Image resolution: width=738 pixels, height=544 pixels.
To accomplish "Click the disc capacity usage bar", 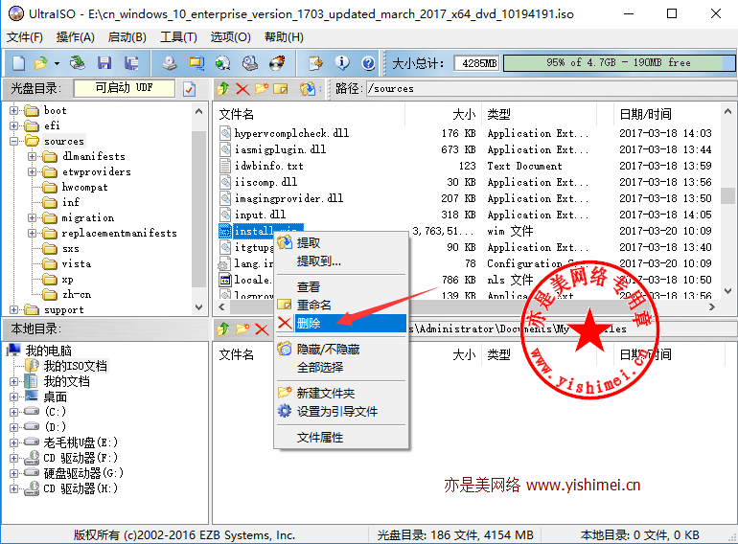I will [619, 63].
